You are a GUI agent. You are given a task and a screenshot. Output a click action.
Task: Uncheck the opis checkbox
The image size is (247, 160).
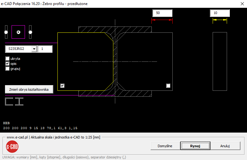coord(7,64)
